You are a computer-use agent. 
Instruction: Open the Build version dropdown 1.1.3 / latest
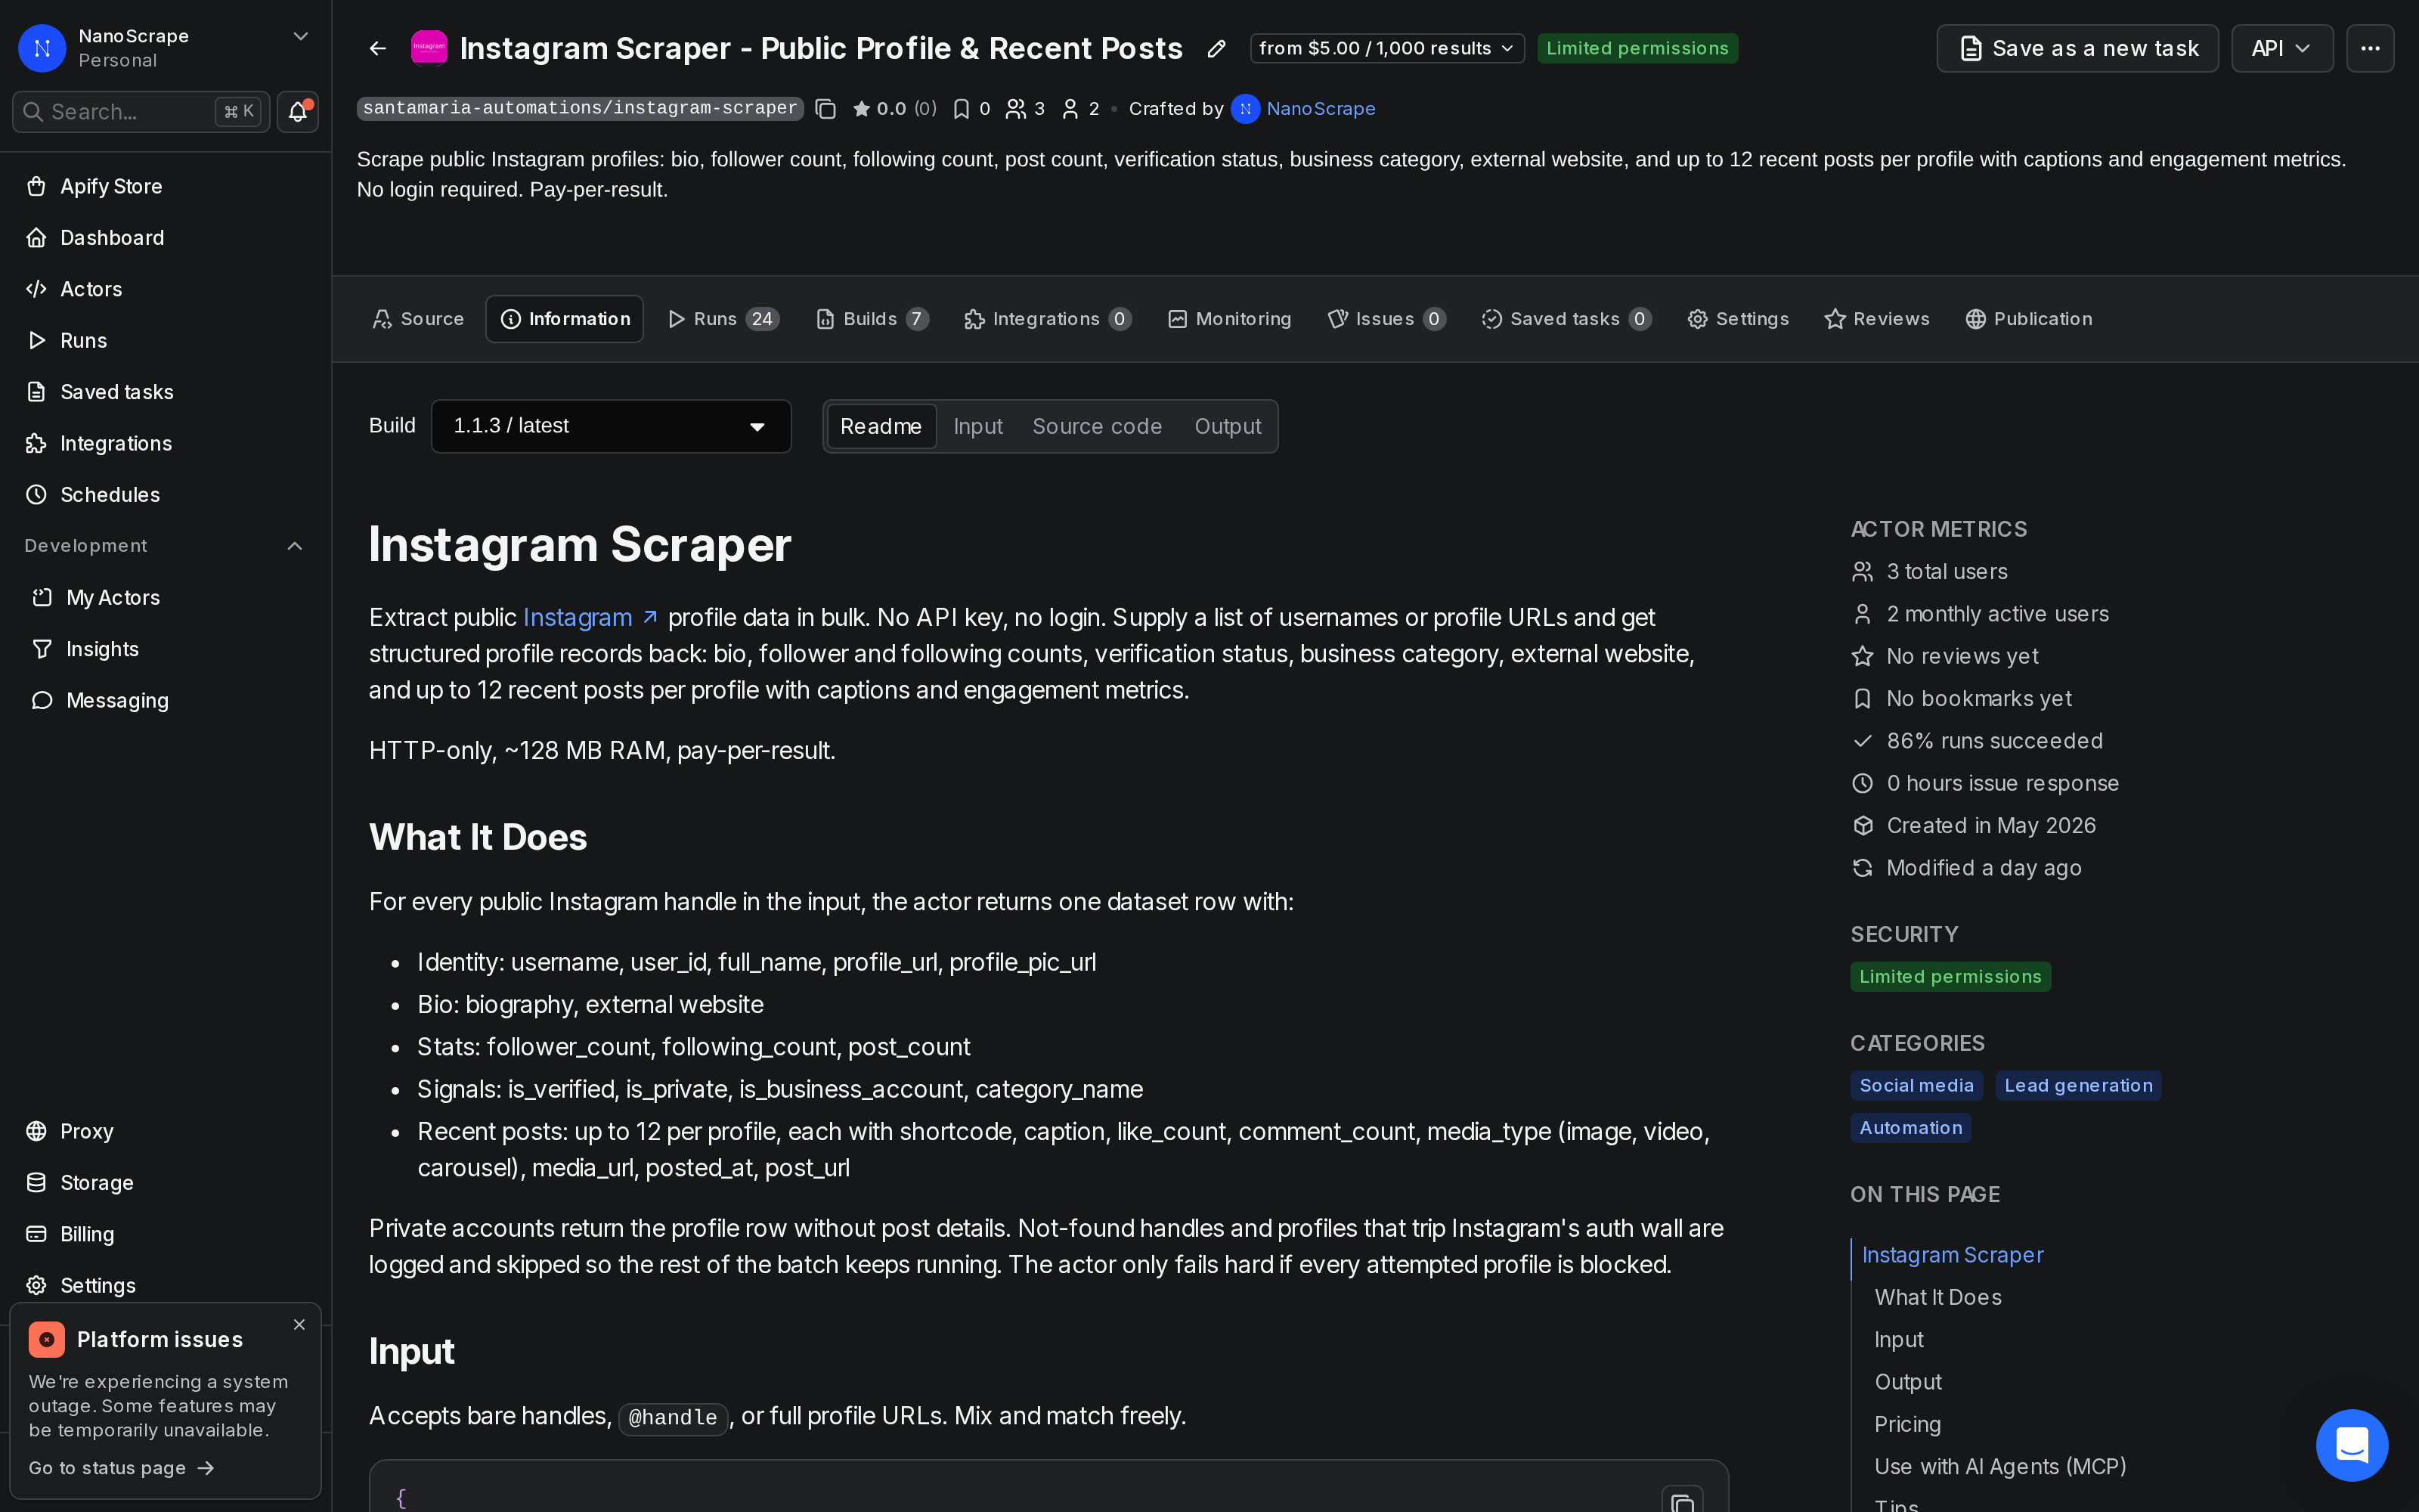click(611, 426)
